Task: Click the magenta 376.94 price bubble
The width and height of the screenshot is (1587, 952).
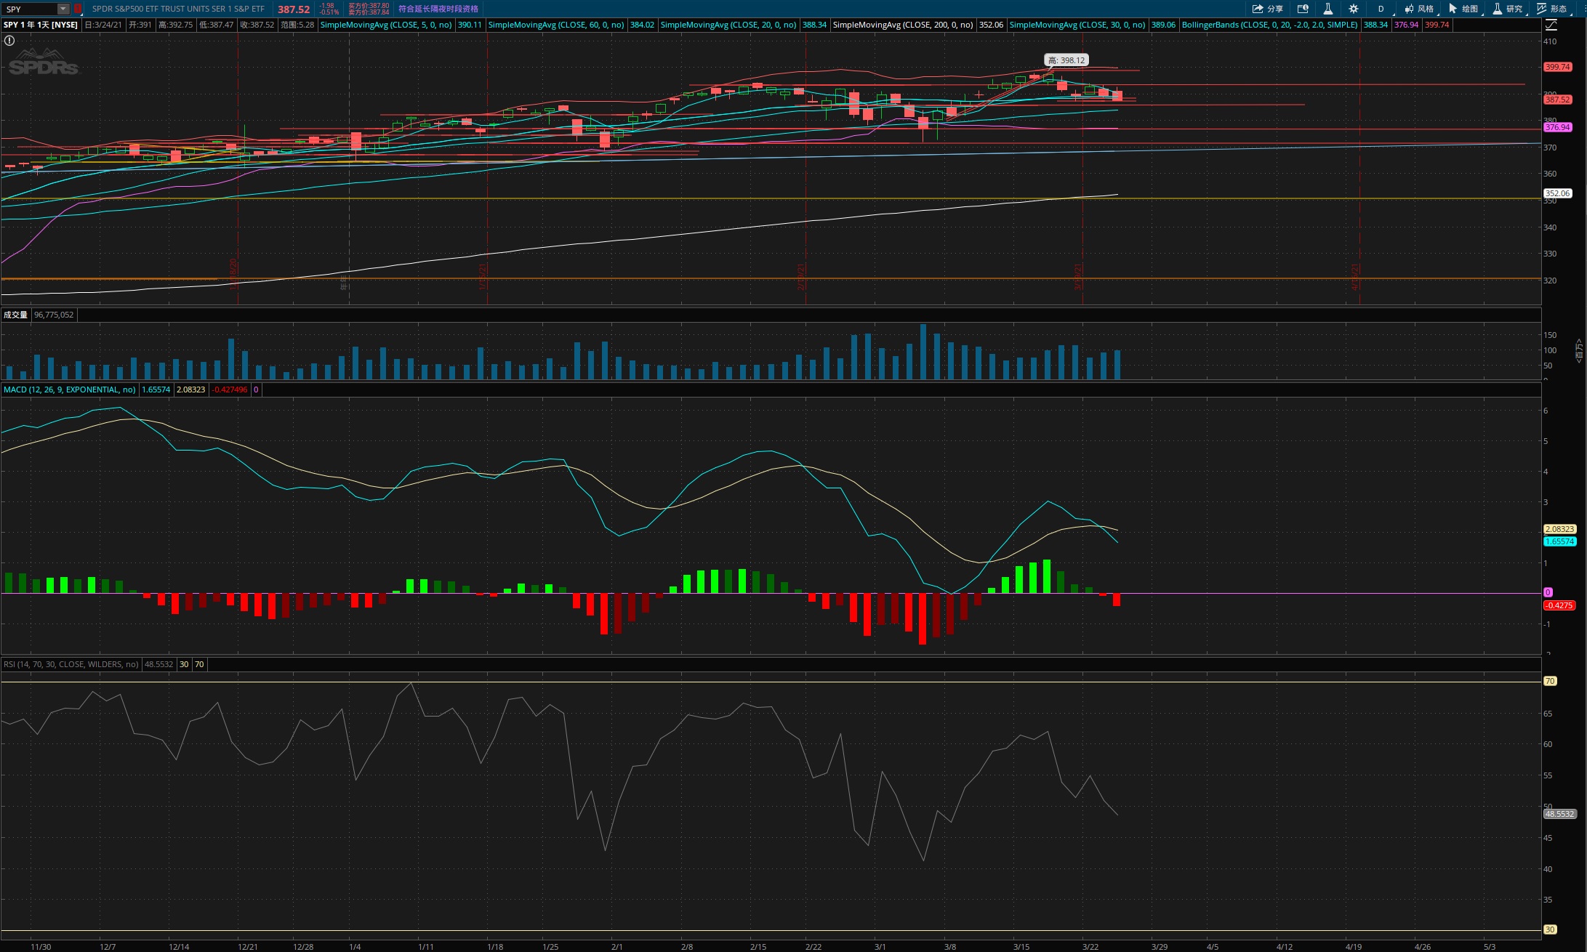Action: coord(1558,127)
